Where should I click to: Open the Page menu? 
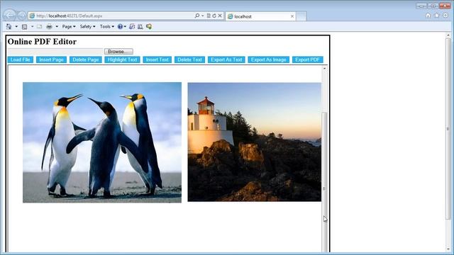click(69, 27)
